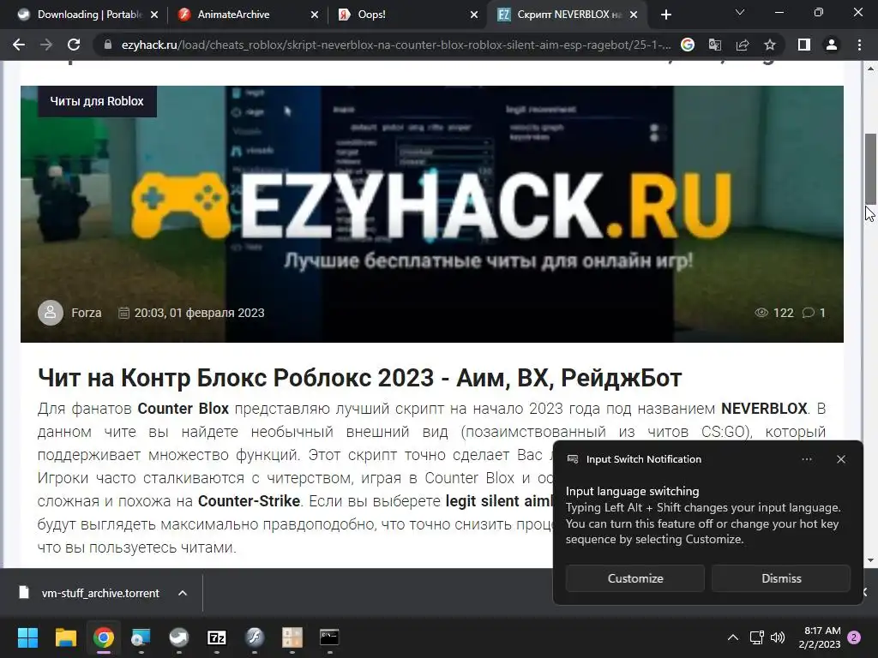Click the scrollbar down arrow
878x658 pixels.
(871, 560)
